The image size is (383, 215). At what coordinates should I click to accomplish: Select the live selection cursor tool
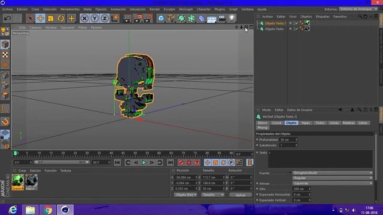(x=30, y=19)
